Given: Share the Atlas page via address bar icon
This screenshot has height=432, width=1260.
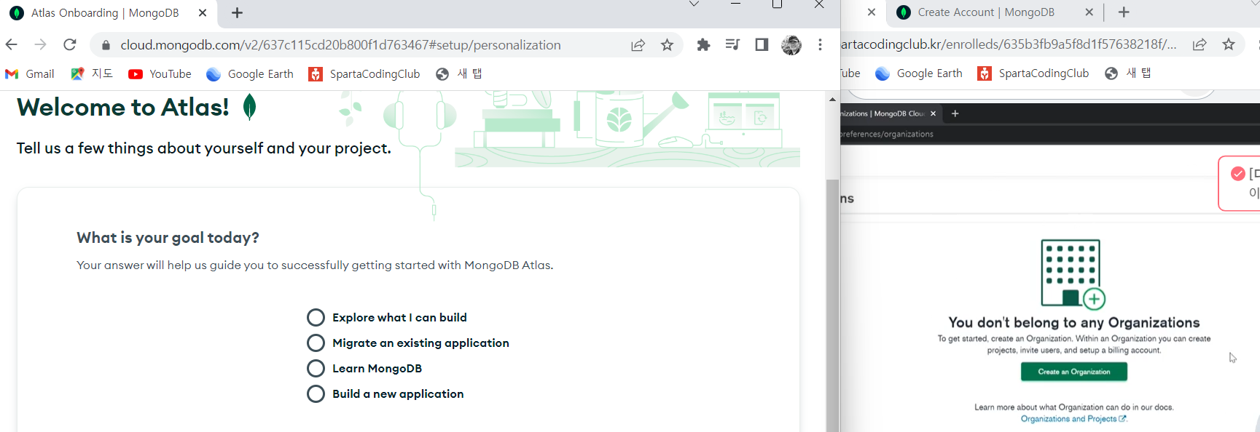Looking at the screenshot, I should click(x=638, y=45).
